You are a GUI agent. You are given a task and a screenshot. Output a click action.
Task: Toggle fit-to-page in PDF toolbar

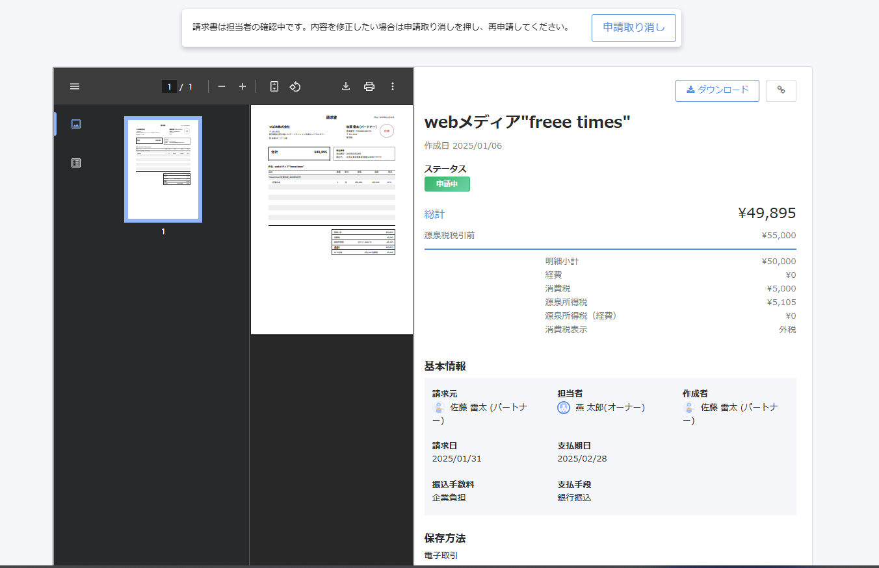click(x=274, y=86)
